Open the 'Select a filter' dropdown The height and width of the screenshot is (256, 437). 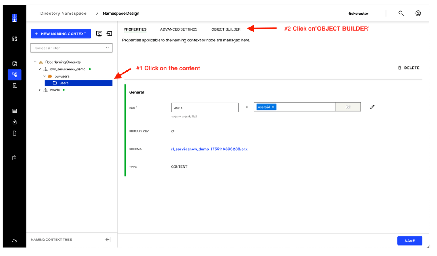tap(72, 48)
